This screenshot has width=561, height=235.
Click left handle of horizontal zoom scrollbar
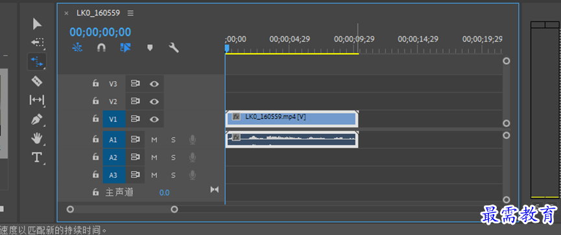[x=70, y=209]
